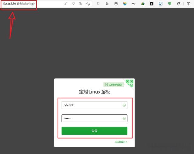Click the gray book extension icon
Screen dimensions: 194x154
pyautogui.click(x=107, y=4)
